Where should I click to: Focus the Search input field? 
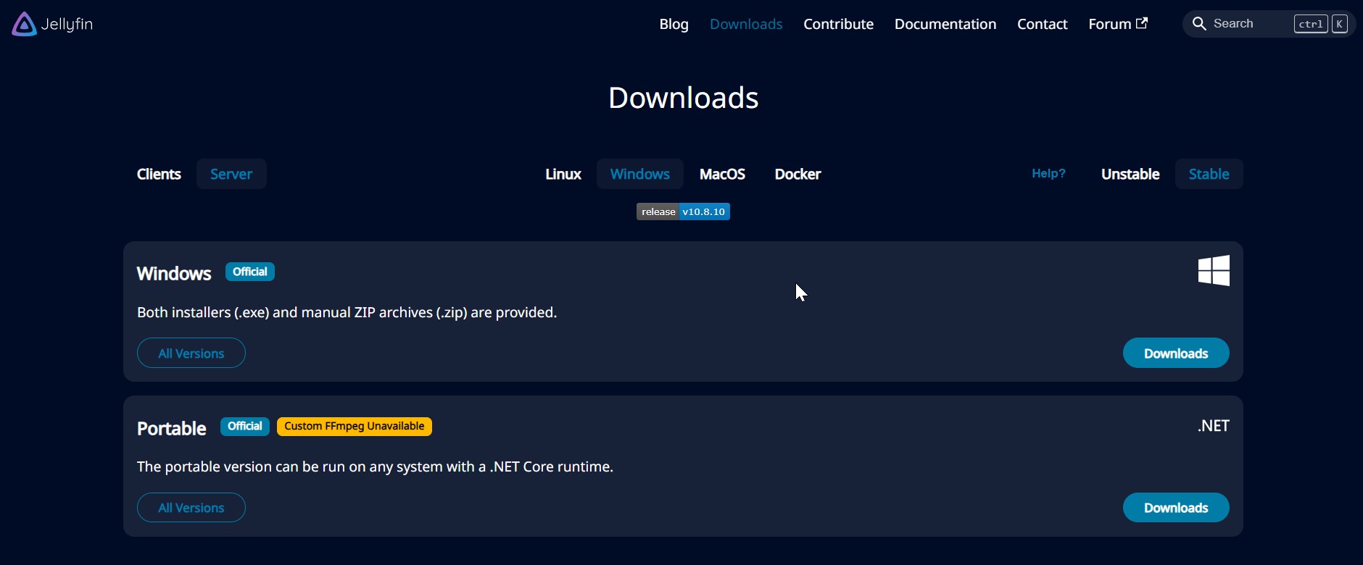1269,24
